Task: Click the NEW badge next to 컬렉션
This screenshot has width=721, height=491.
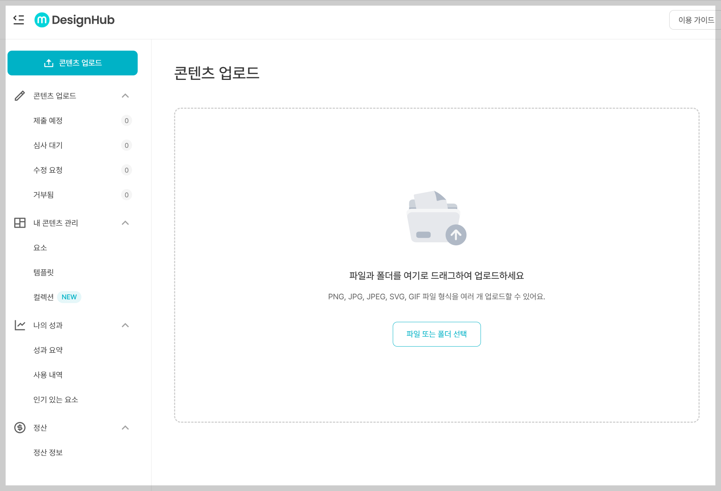Action: pos(69,297)
